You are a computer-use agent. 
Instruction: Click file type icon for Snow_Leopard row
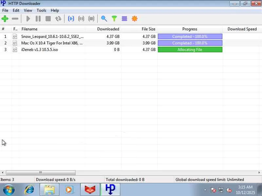(x=15, y=36)
